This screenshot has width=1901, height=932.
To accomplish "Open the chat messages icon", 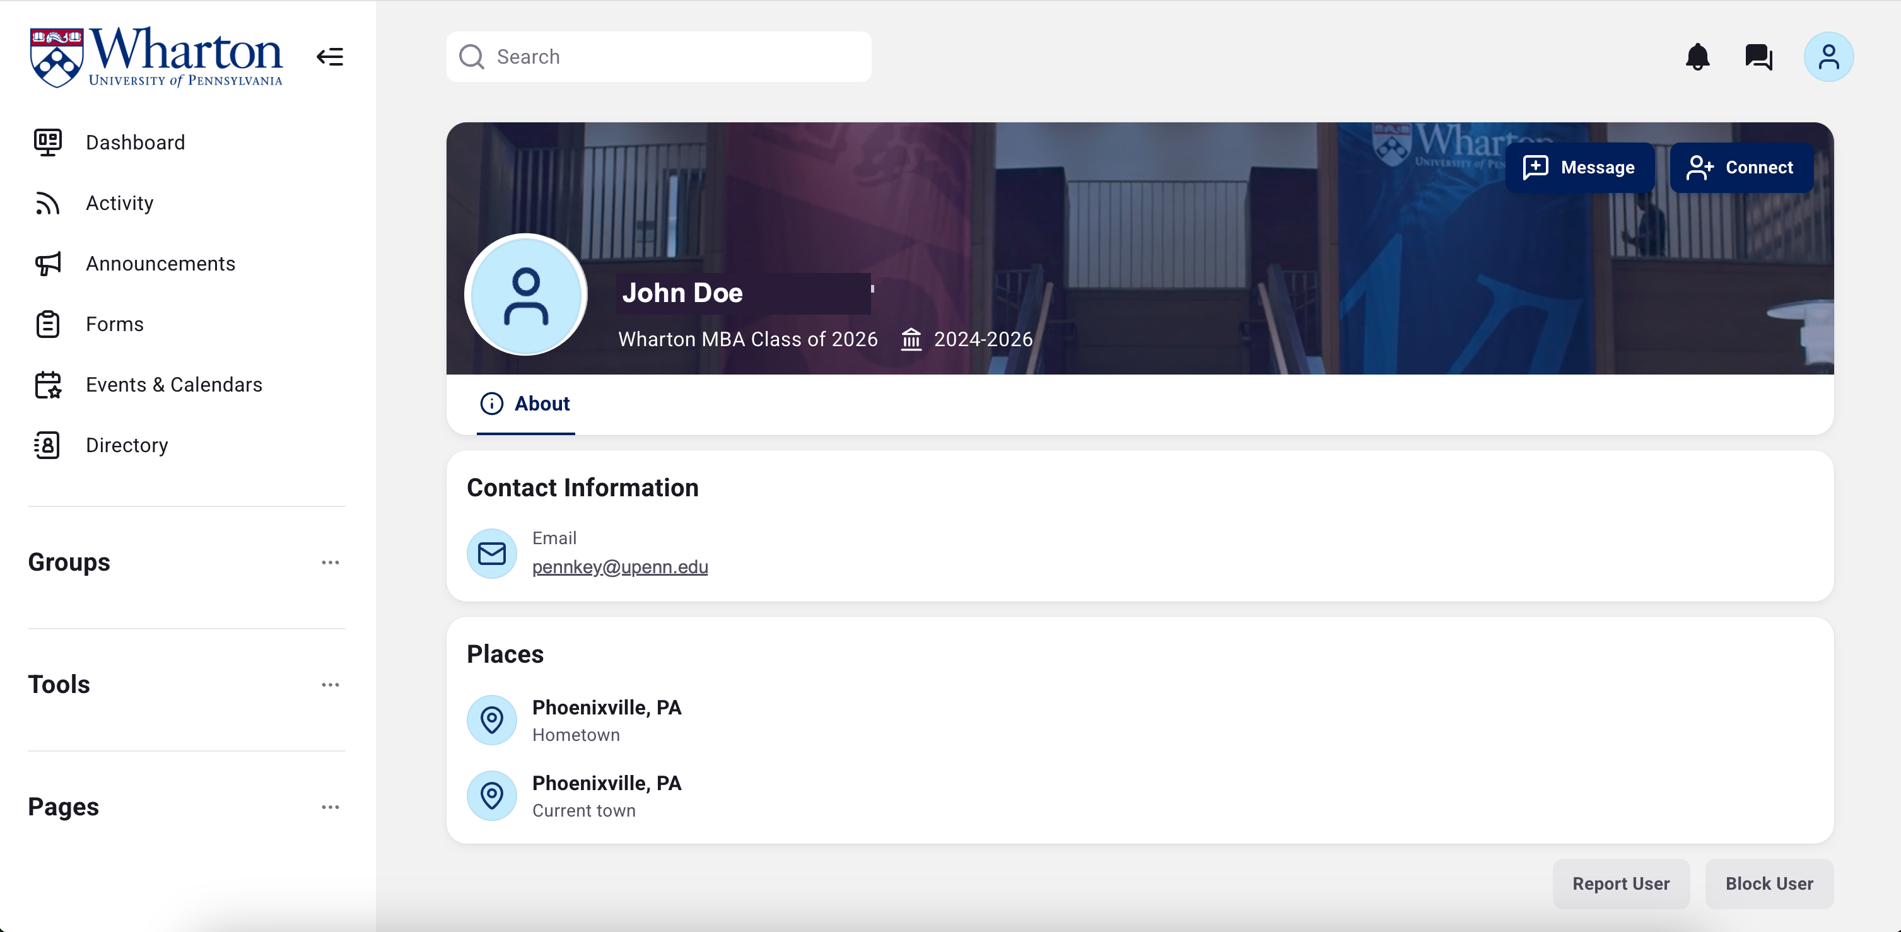I will [1758, 57].
